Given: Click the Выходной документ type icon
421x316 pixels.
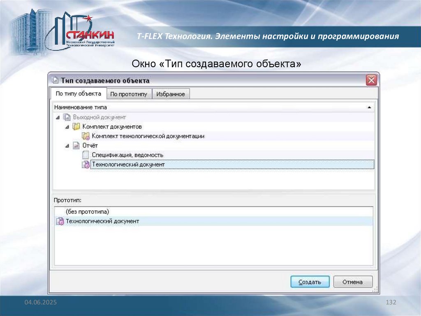Looking at the screenshot, I should [67, 117].
